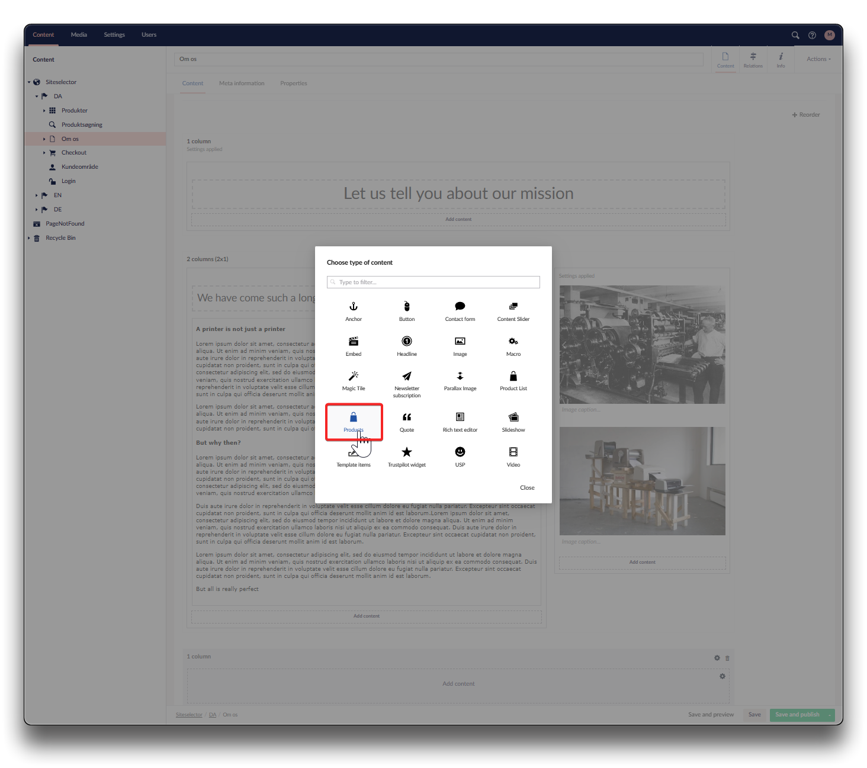Select the printers-on-tables photo

pyautogui.click(x=643, y=481)
